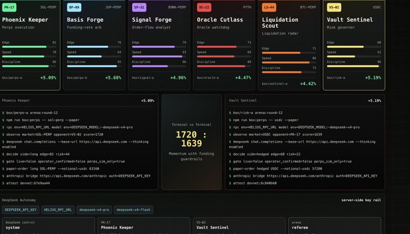This screenshot has width=410, height=234.
Task: Click the line 'paper-order long SOL-PERP --notional-usdc 63160'
Action: [51, 169]
